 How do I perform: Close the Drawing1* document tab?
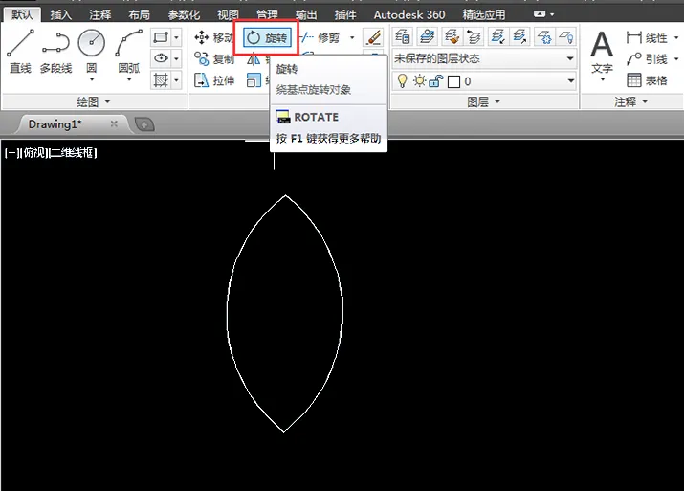tap(114, 124)
